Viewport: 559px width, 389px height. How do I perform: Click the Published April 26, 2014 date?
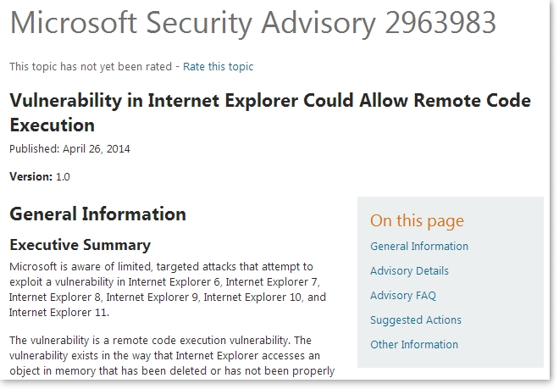pos(69,149)
